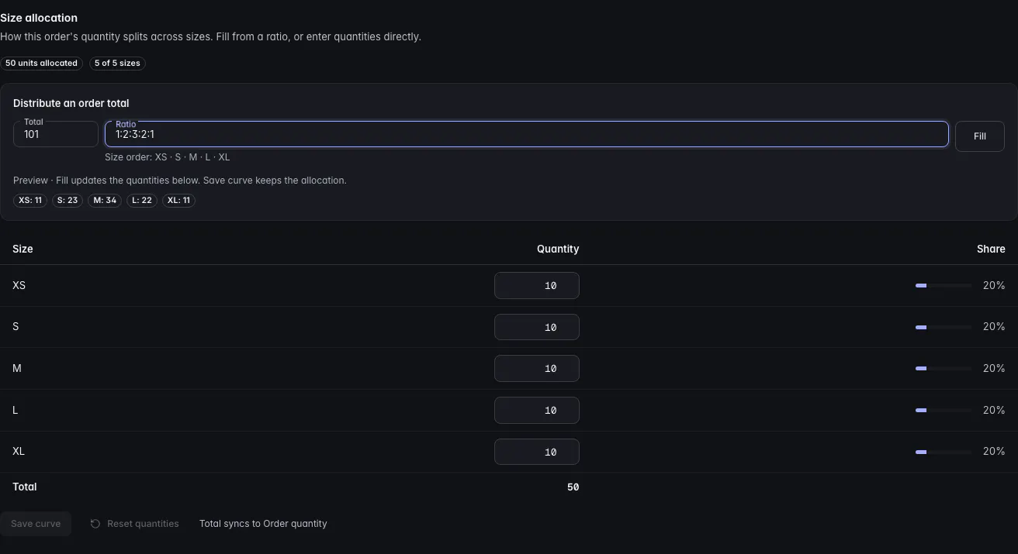Click the "M: 34" preview chip
Viewport: 1018px width, 554px height.
tap(105, 200)
